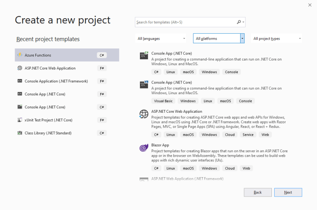Click the Console Application (.NET Framework) icon

tap(20, 81)
